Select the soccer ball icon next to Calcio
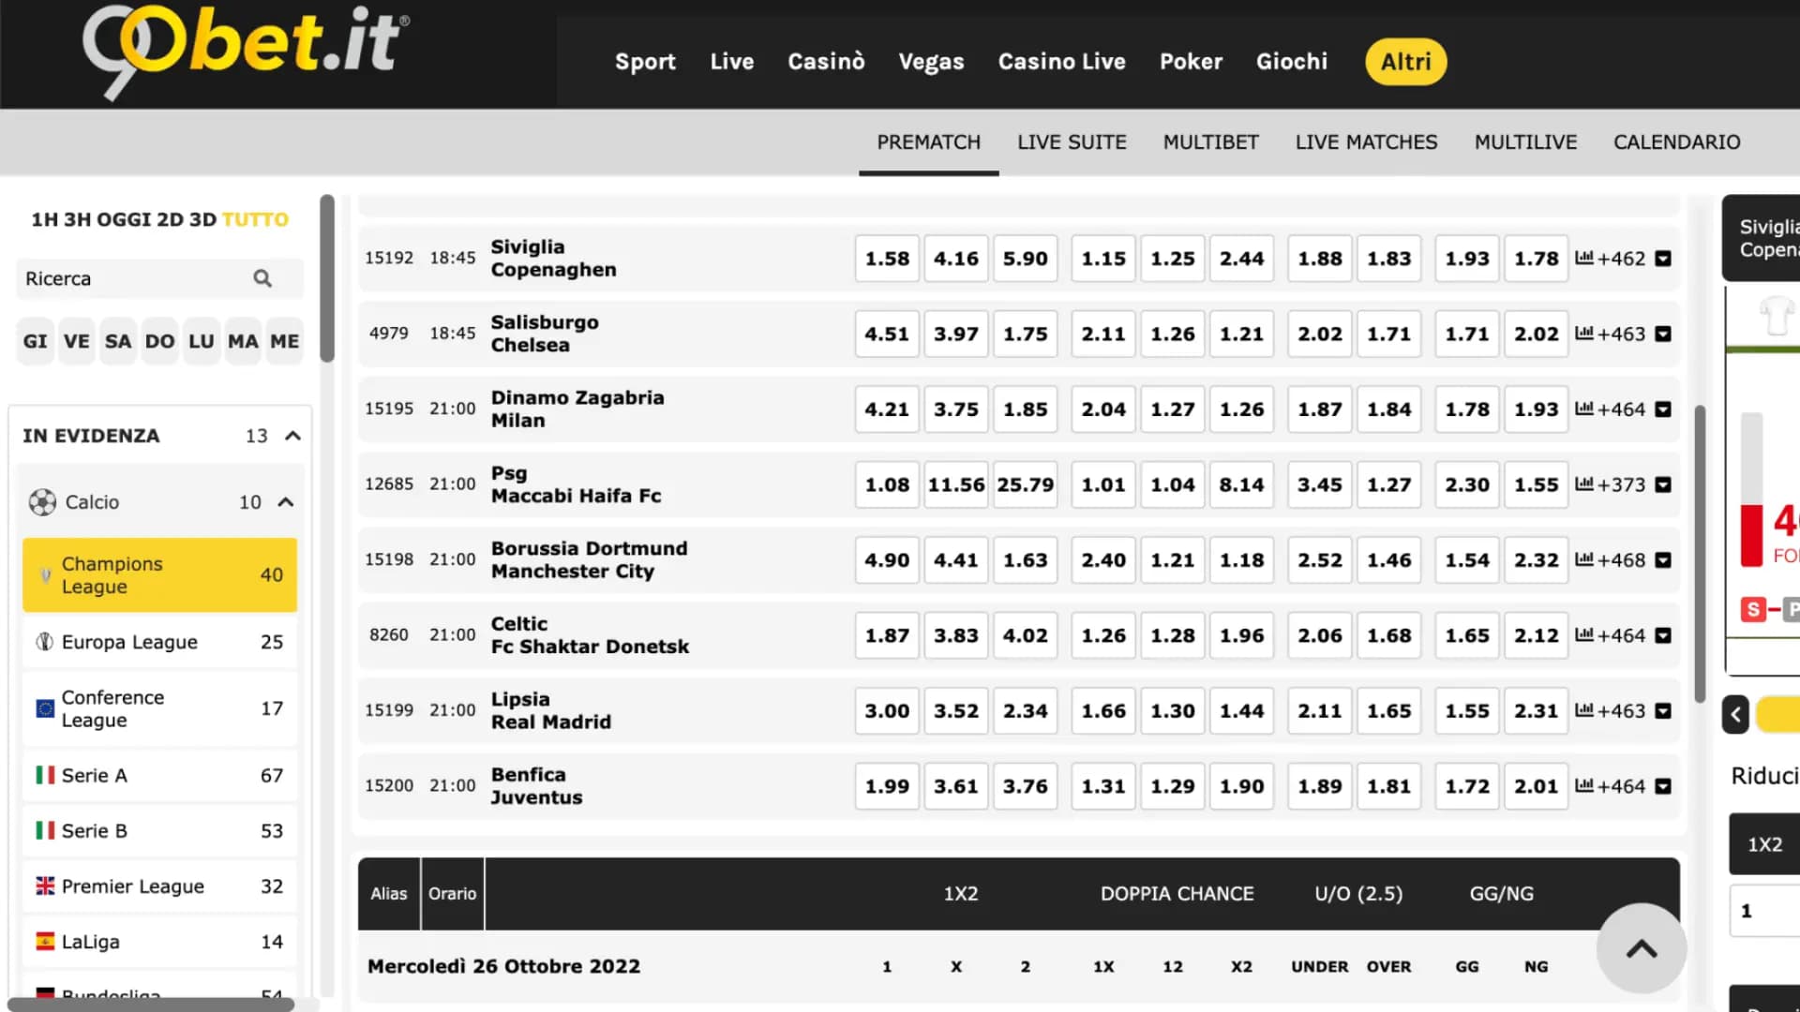Screen dimensions: 1800x1012 pyautogui.click(x=42, y=502)
